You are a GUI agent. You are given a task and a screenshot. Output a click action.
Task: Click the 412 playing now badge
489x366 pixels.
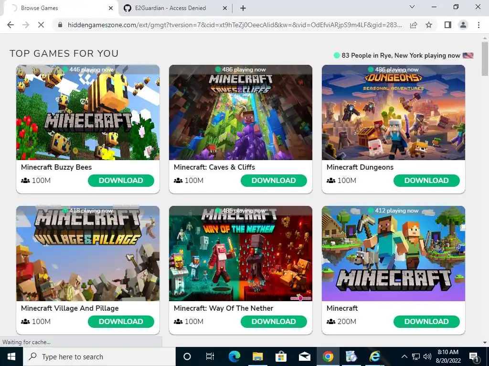(x=393, y=210)
